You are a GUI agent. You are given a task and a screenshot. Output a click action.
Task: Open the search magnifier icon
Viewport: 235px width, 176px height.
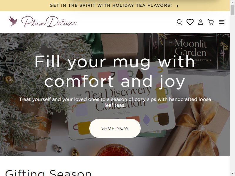click(x=179, y=22)
